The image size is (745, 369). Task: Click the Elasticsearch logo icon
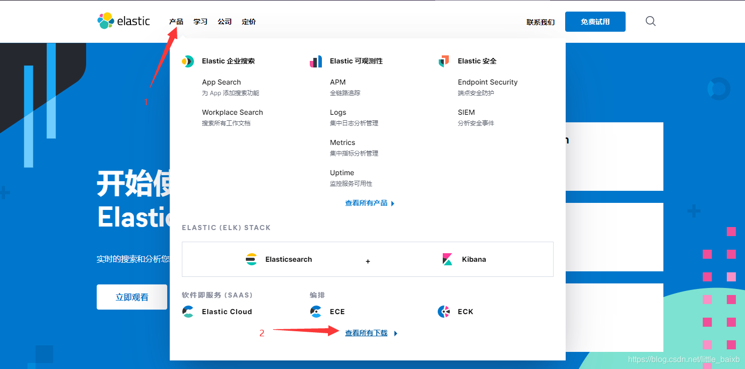pyautogui.click(x=251, y=259)
